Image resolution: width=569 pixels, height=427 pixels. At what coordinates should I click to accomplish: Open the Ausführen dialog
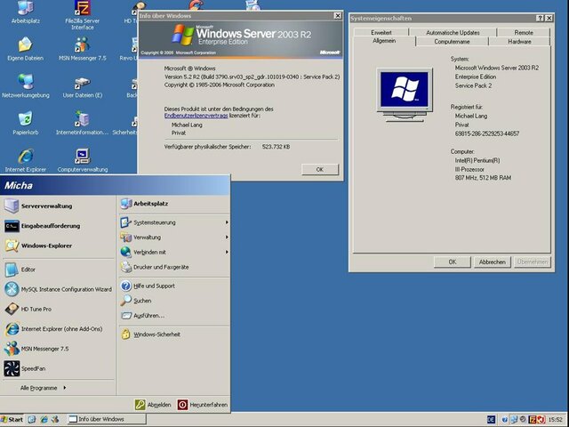point(174,316)
